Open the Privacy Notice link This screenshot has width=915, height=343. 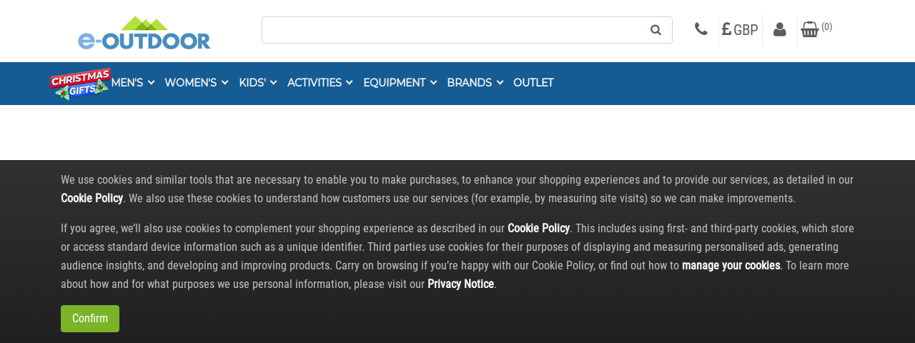460,284
